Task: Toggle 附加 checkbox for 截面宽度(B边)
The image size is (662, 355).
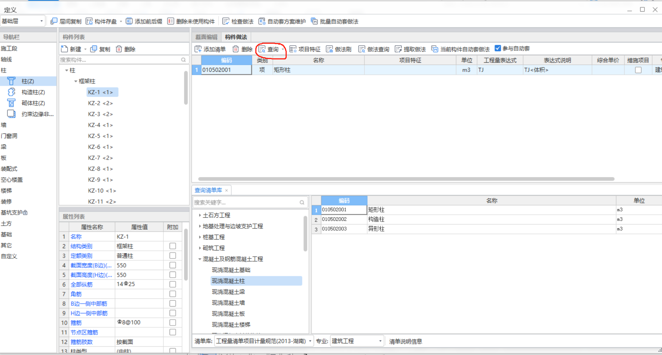Action: (173, 265)
